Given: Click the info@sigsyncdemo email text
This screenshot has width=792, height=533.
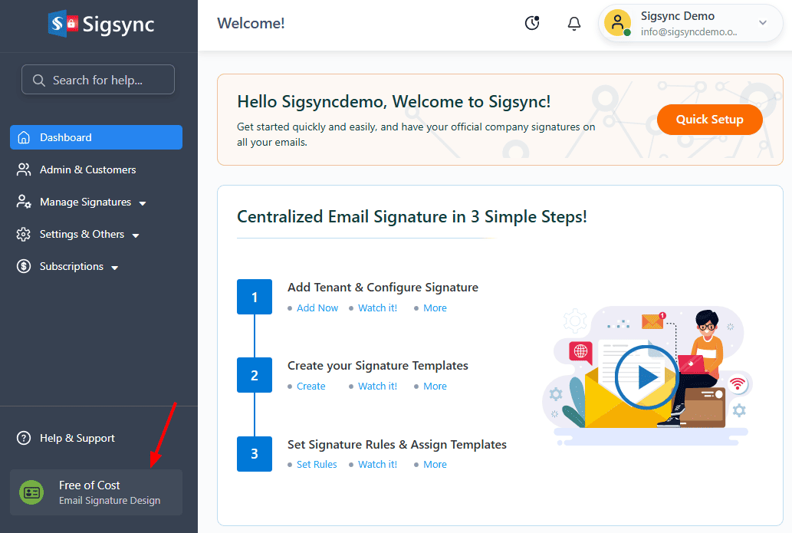Looking at the screenshot, I should click(689, 32).
